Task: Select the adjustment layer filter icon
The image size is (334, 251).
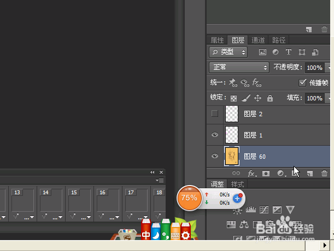Action: tap(276, 52)
